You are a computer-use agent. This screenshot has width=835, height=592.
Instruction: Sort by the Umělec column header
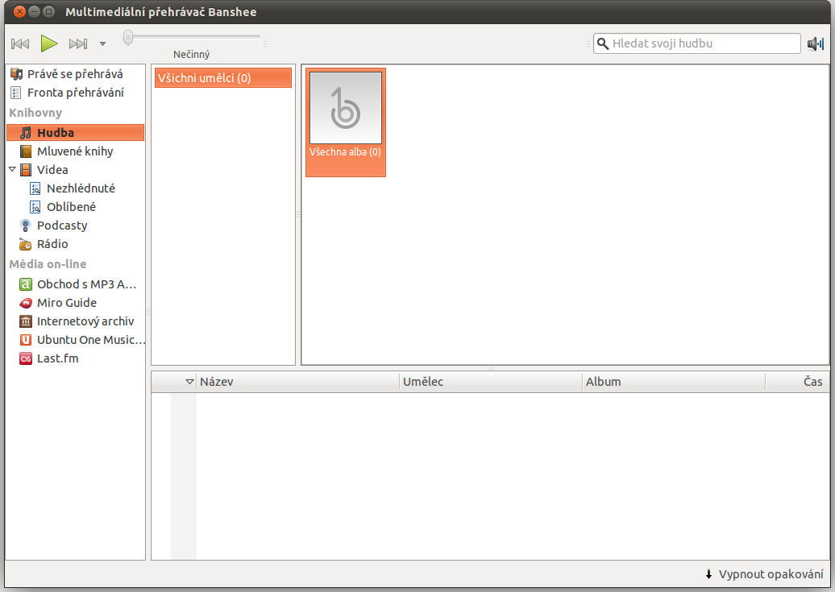(x=491, y=382)
